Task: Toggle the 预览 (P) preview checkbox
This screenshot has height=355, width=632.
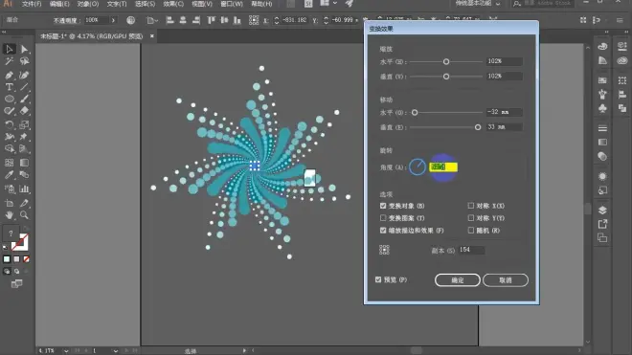Action: (x=378, y=279)
